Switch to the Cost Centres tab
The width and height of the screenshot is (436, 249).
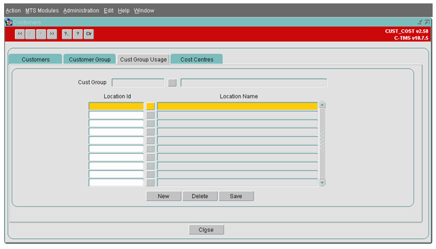point(197,59)
